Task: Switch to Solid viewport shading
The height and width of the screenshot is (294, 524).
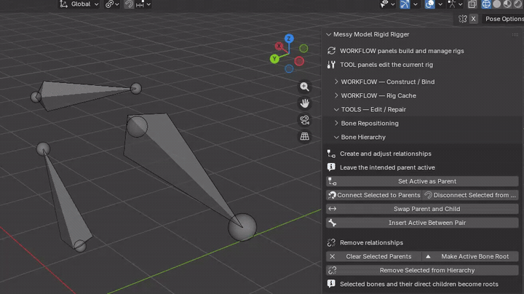Action: click(x=497, y=4)
